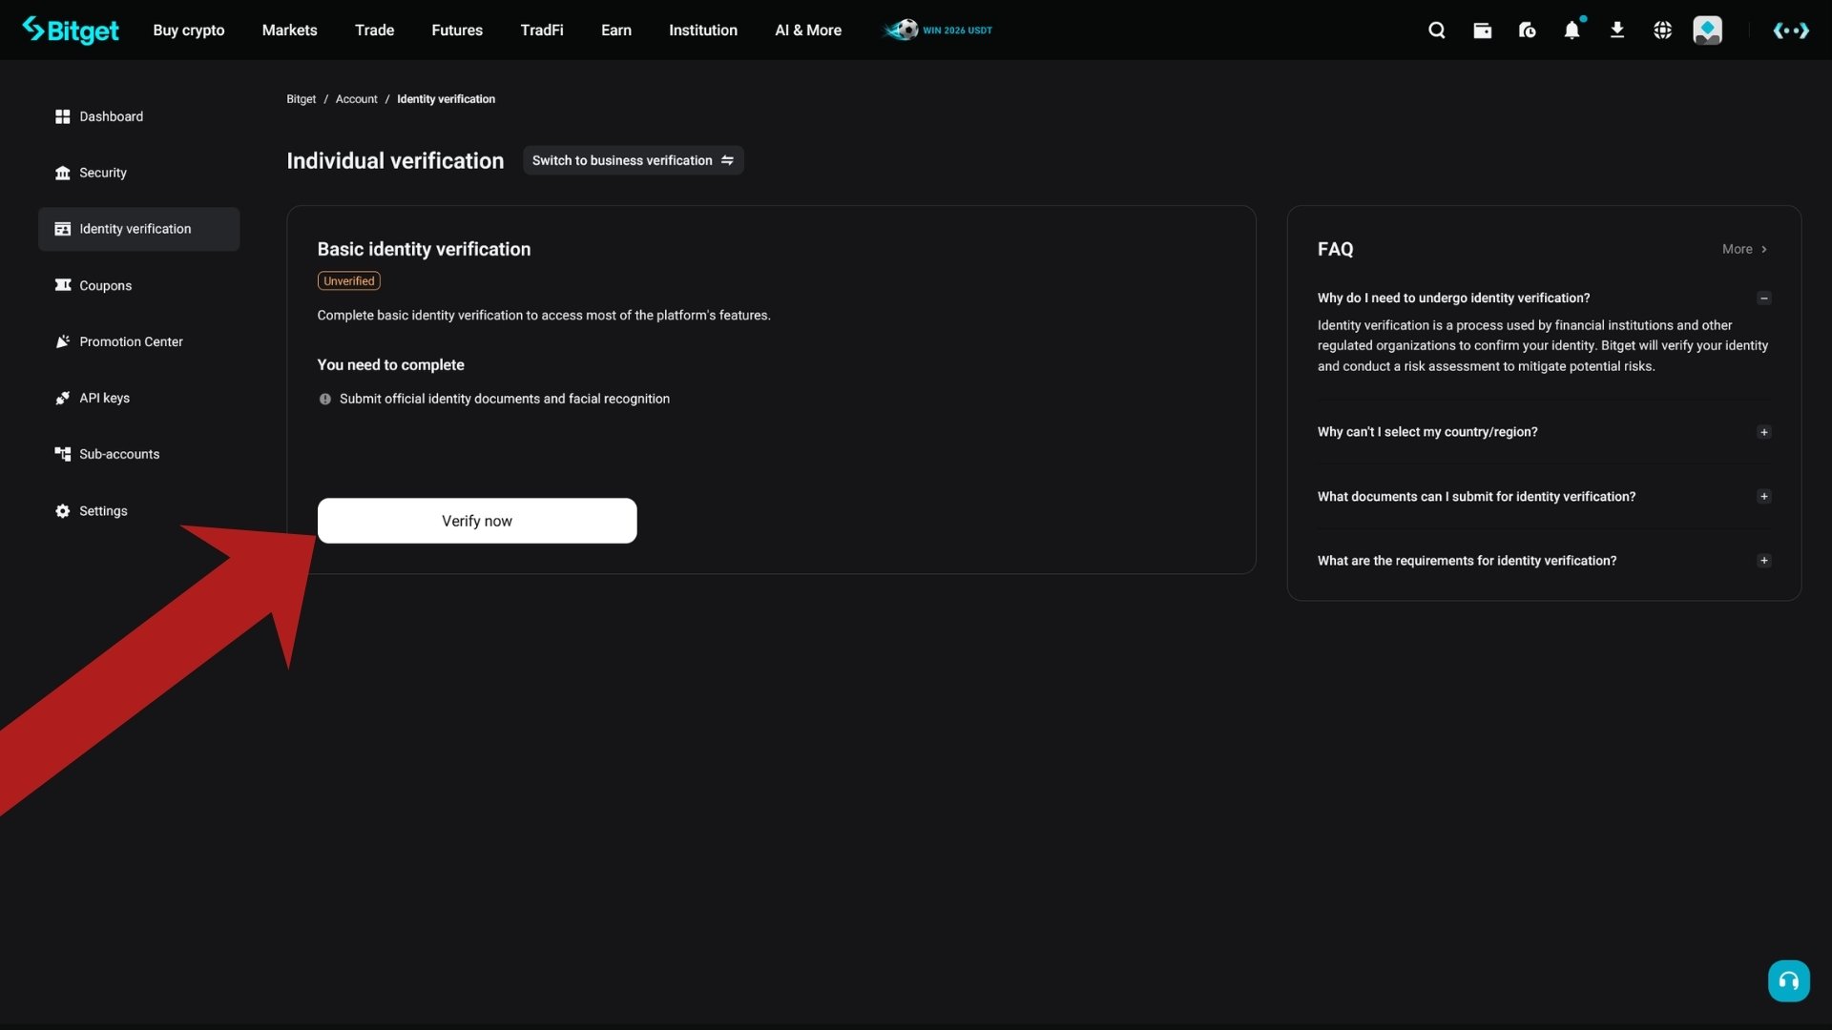The height and width of the screenshot is (1030, 1832).
Task: Open the orders history icon
Action: 1527,31
